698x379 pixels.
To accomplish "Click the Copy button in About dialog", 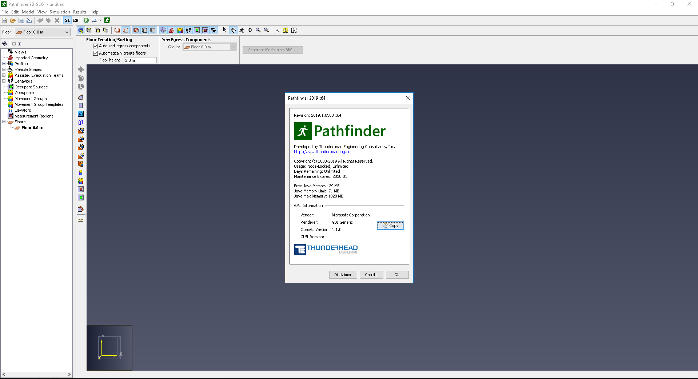I will point(390,226).
